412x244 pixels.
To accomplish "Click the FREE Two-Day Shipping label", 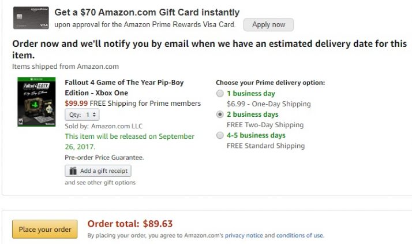I will 265,125.
